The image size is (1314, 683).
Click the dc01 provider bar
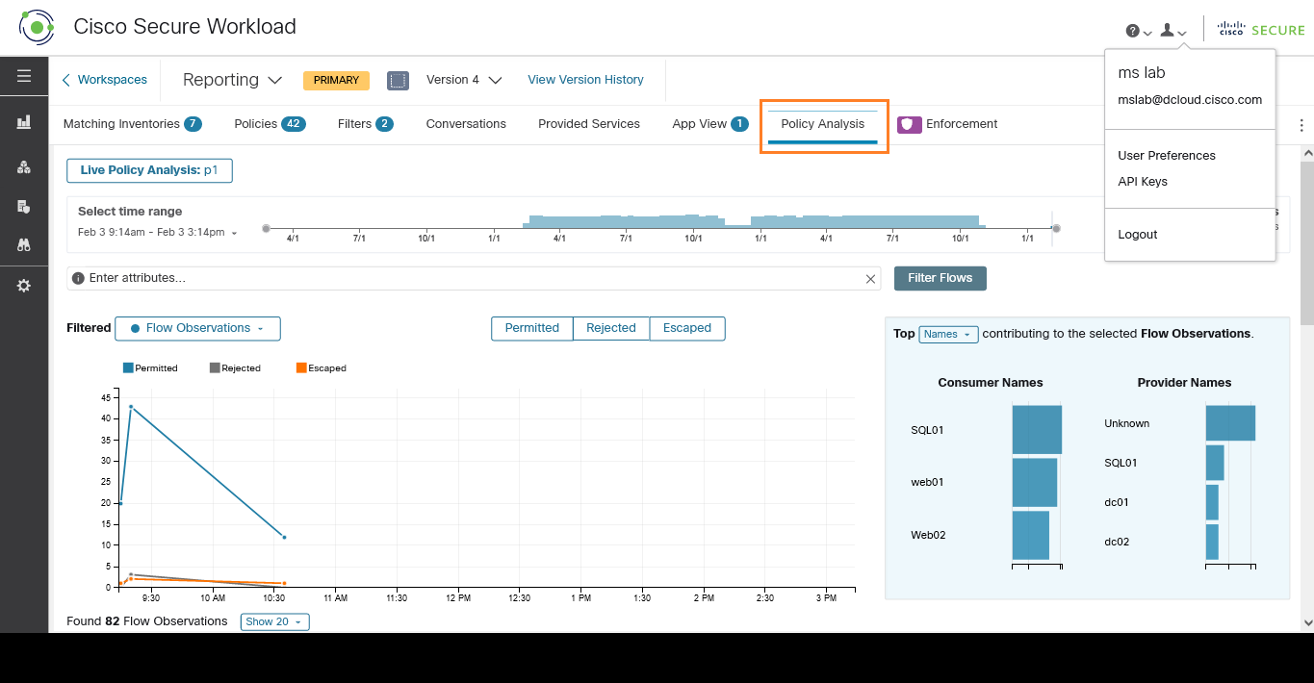pyautogui.click(x=1212, y=502)
